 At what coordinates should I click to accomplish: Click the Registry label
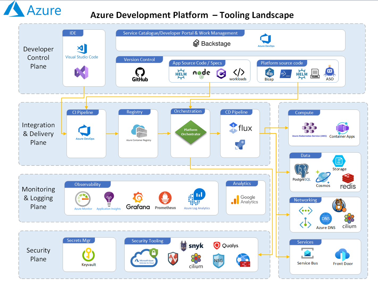point(135,112)
